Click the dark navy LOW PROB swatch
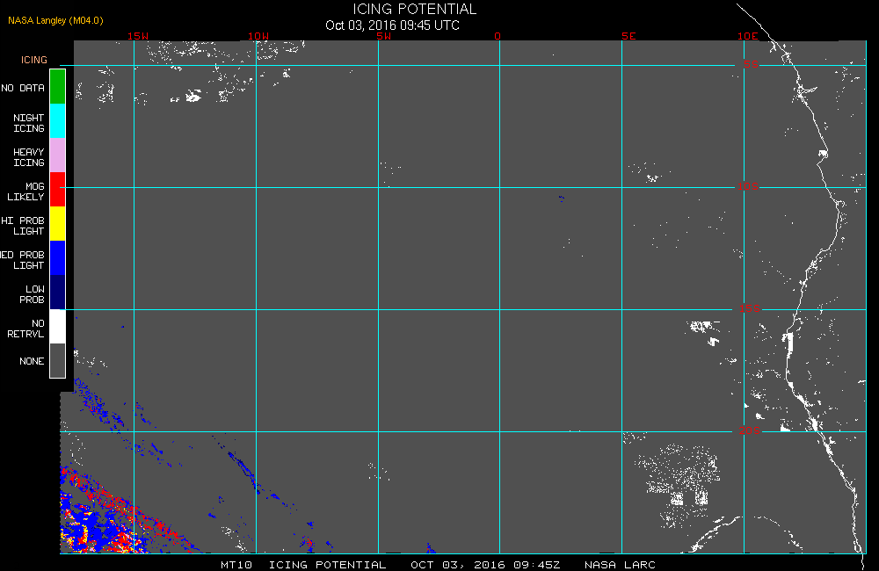 (x=58, y=292)
